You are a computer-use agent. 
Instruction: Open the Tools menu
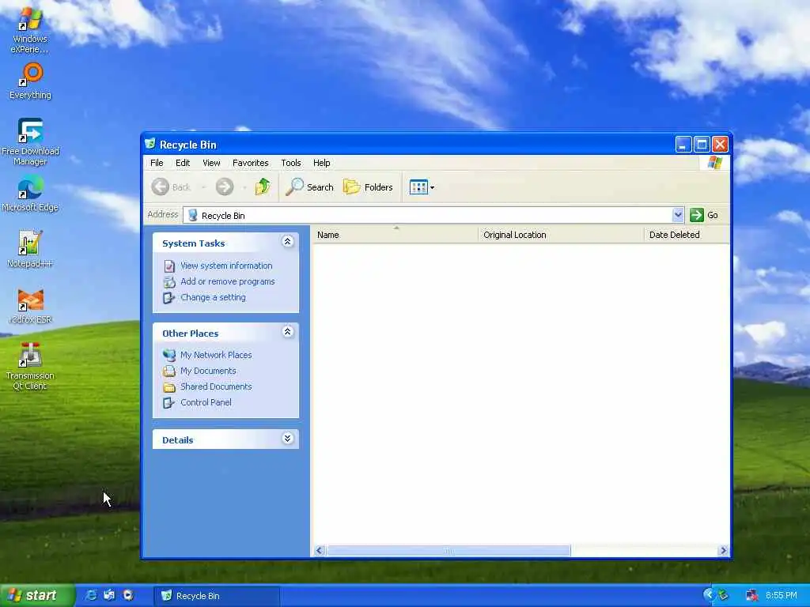pyautogui.click(x=291, y=163)
